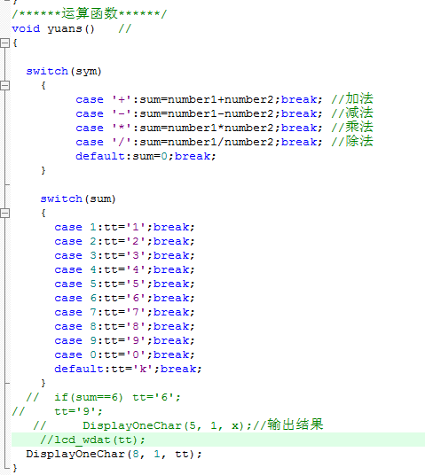425x475 pixels.
Task: Click the line 'case 6:tt='6';break;'
Action: (x=124, y=299)
